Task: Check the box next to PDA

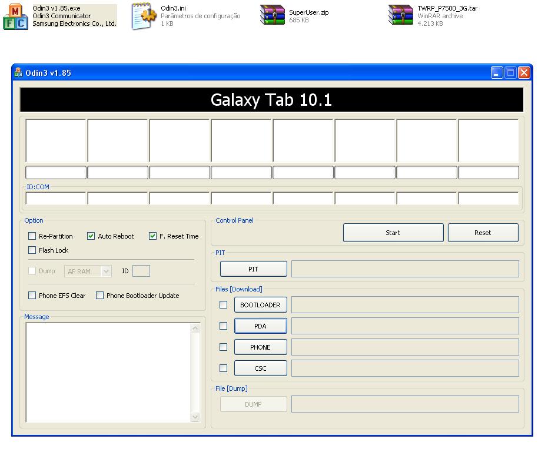Action: 223,326
